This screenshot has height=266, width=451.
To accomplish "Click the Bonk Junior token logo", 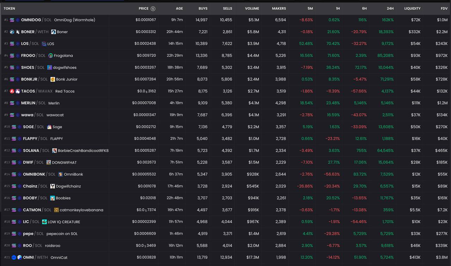I will 53,80.
